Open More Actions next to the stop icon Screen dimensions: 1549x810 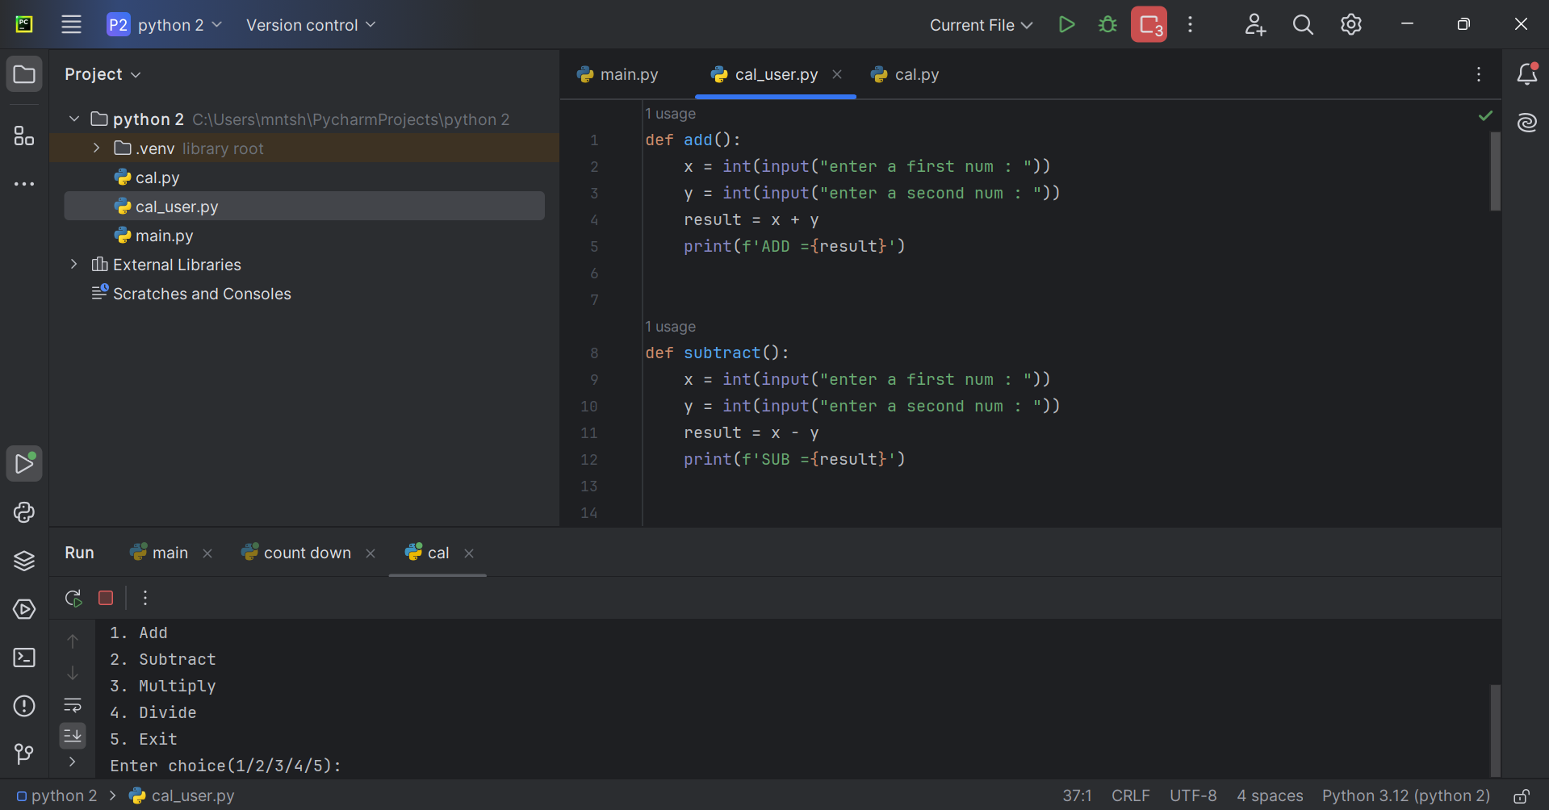coord(1190,25)
